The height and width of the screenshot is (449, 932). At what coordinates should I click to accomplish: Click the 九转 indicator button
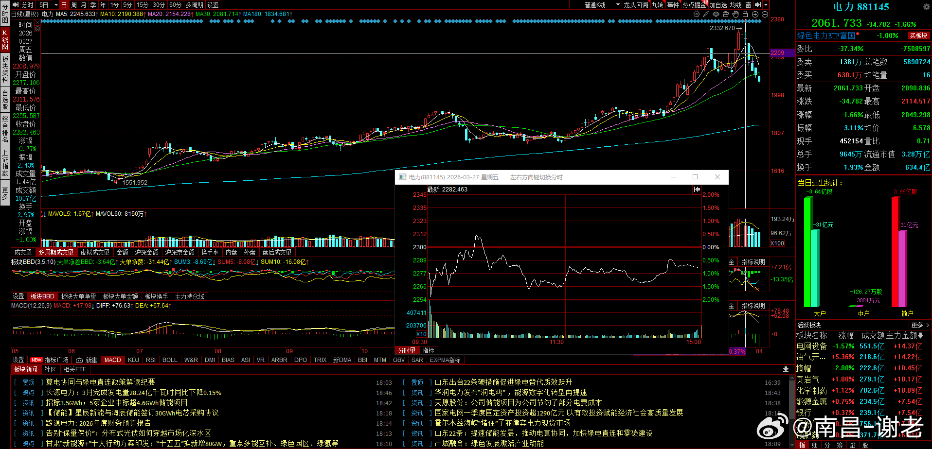coord(658,5)
